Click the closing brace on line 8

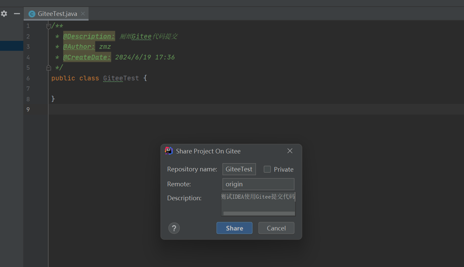coord(53,99)
